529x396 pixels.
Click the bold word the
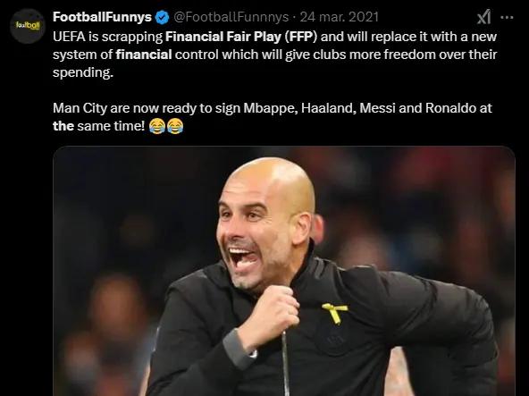pyautogui.click(x=63, y=126)
